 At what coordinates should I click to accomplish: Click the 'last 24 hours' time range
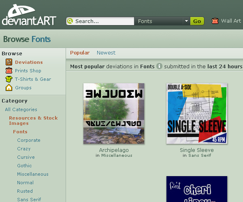click(225, 66)
